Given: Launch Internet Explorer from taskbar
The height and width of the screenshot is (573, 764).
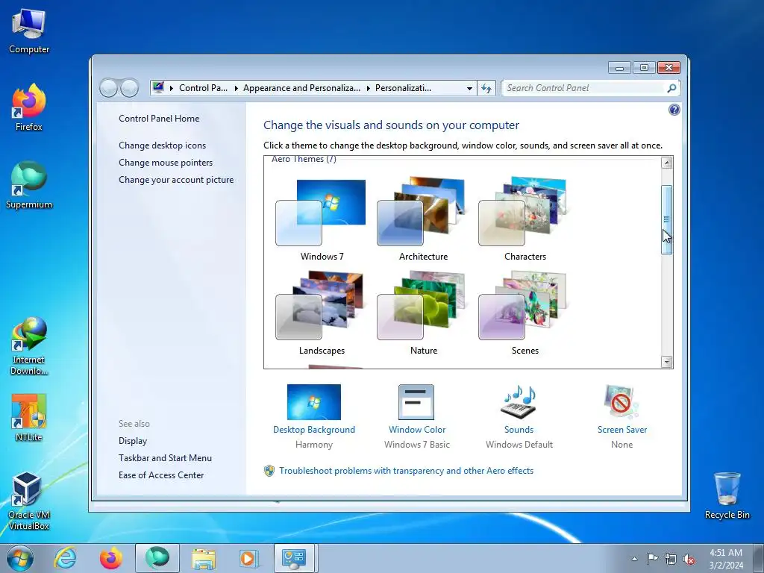Looking at the screenshot, I should [66, 558].
